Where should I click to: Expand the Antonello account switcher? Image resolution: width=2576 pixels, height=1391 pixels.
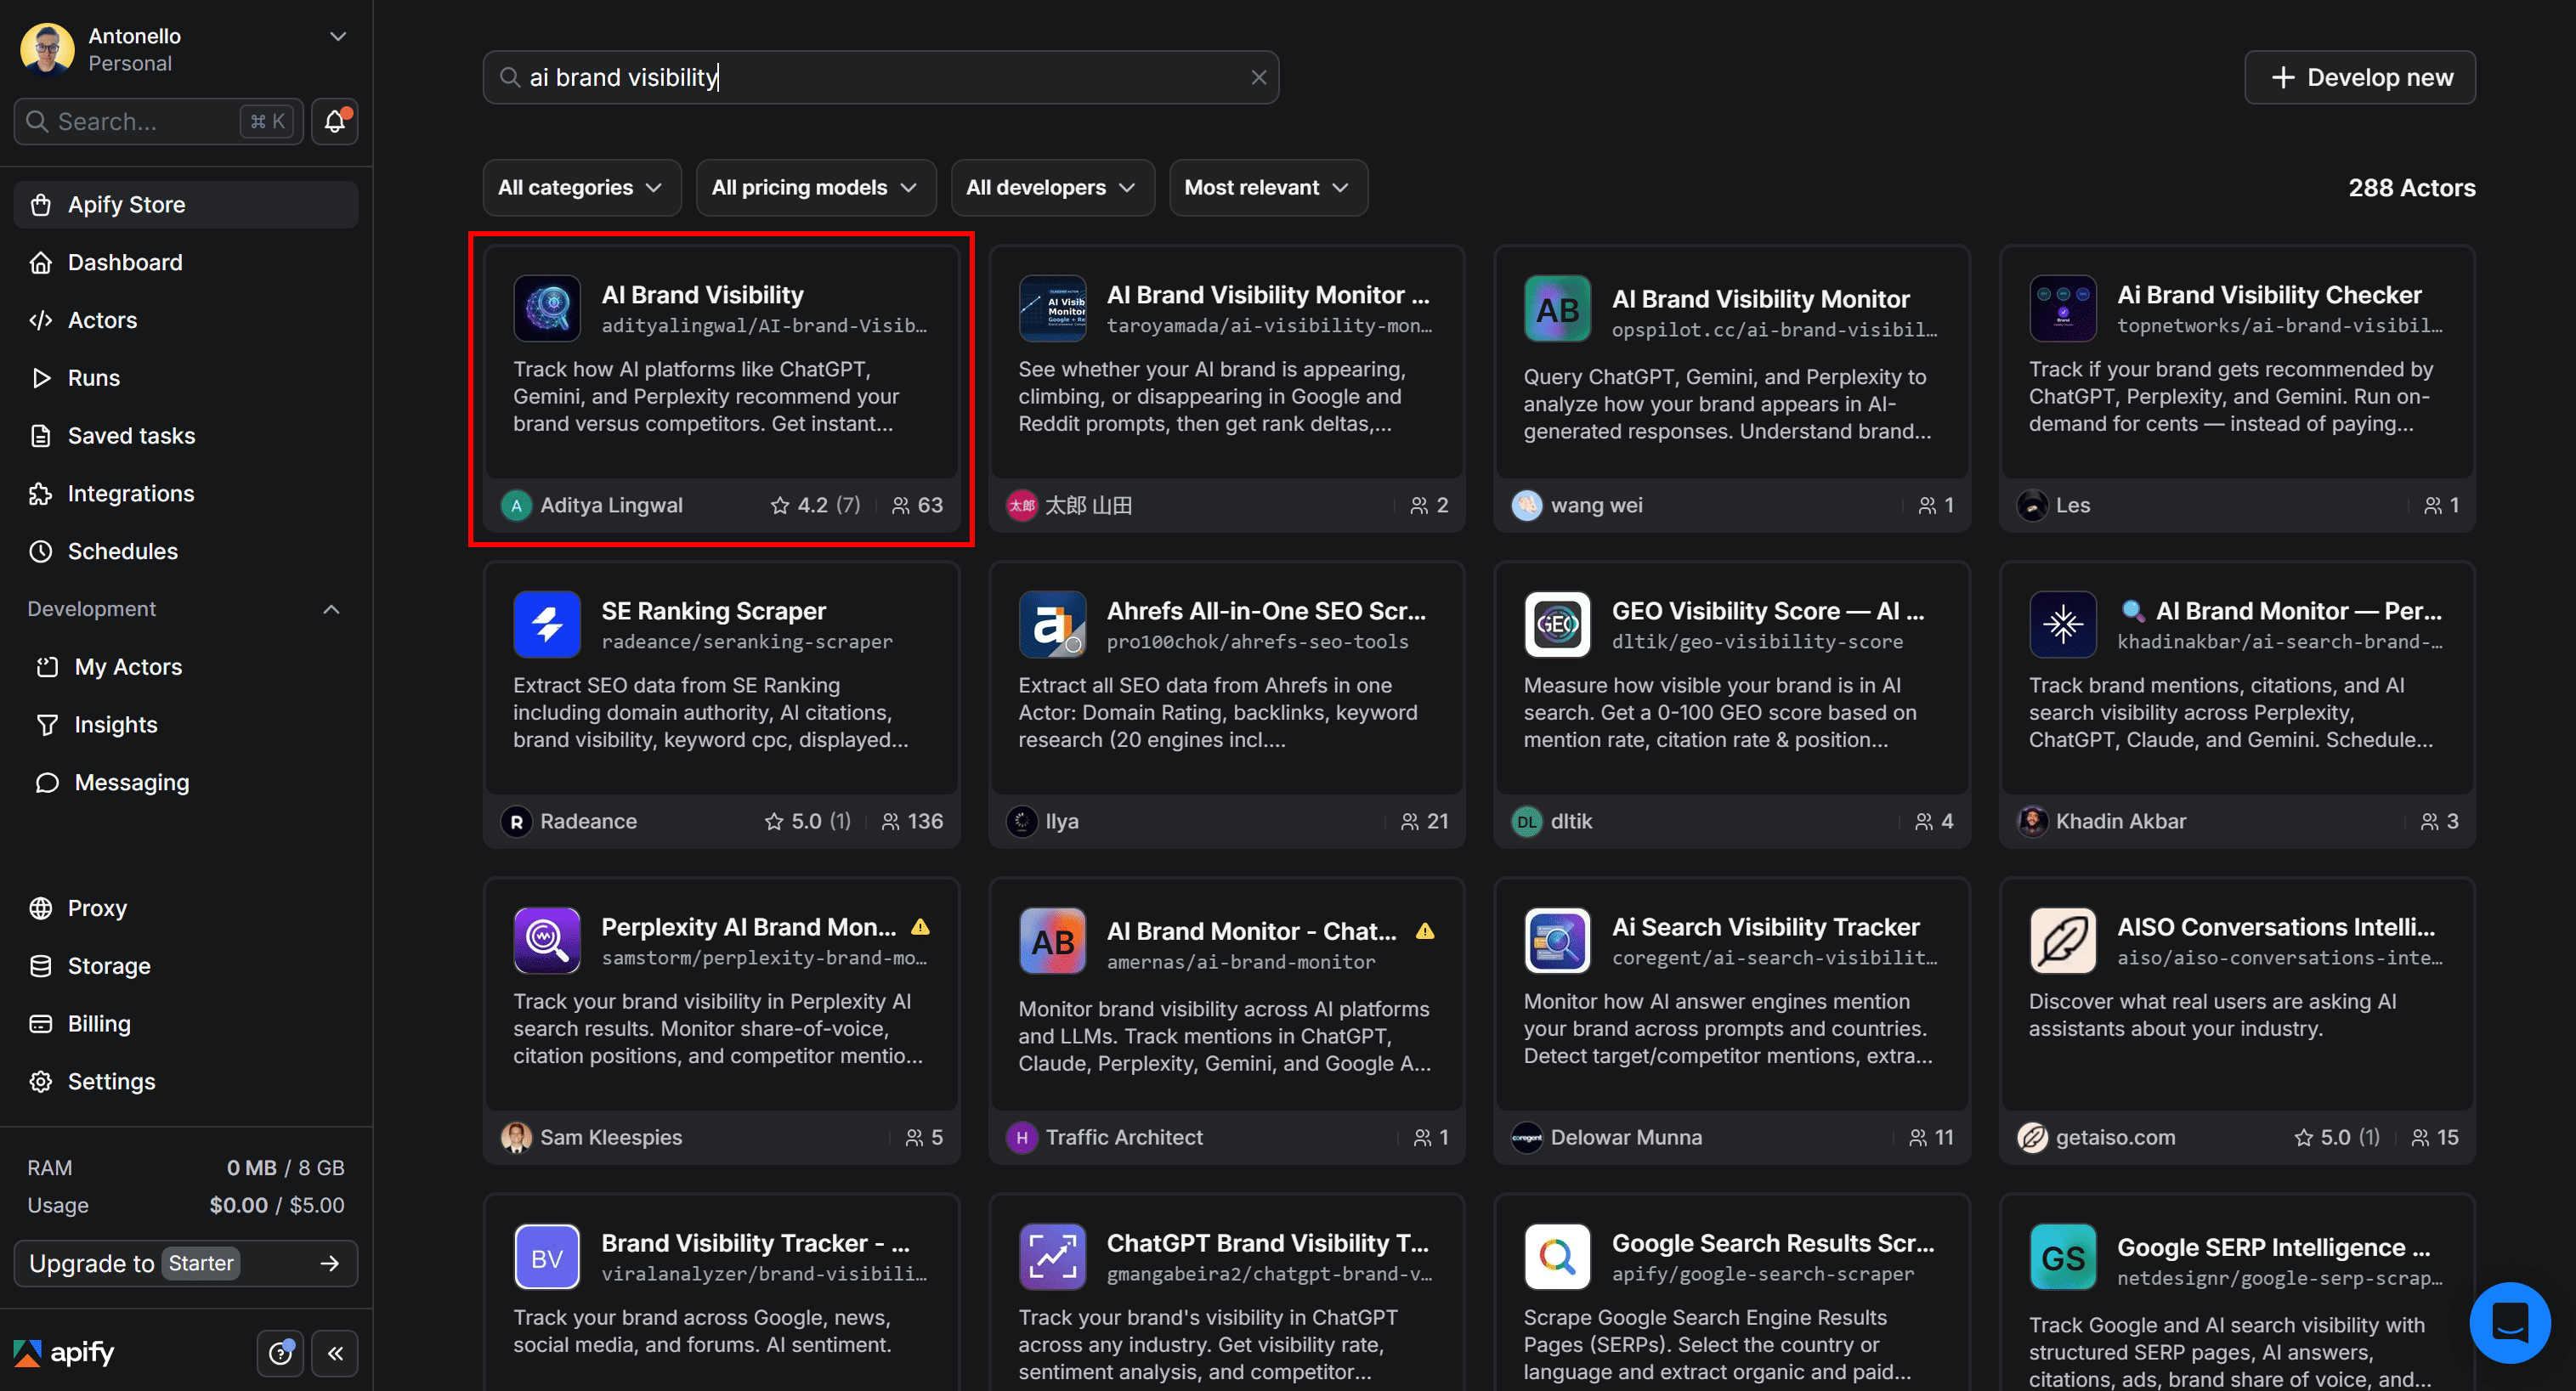[338, 37]
